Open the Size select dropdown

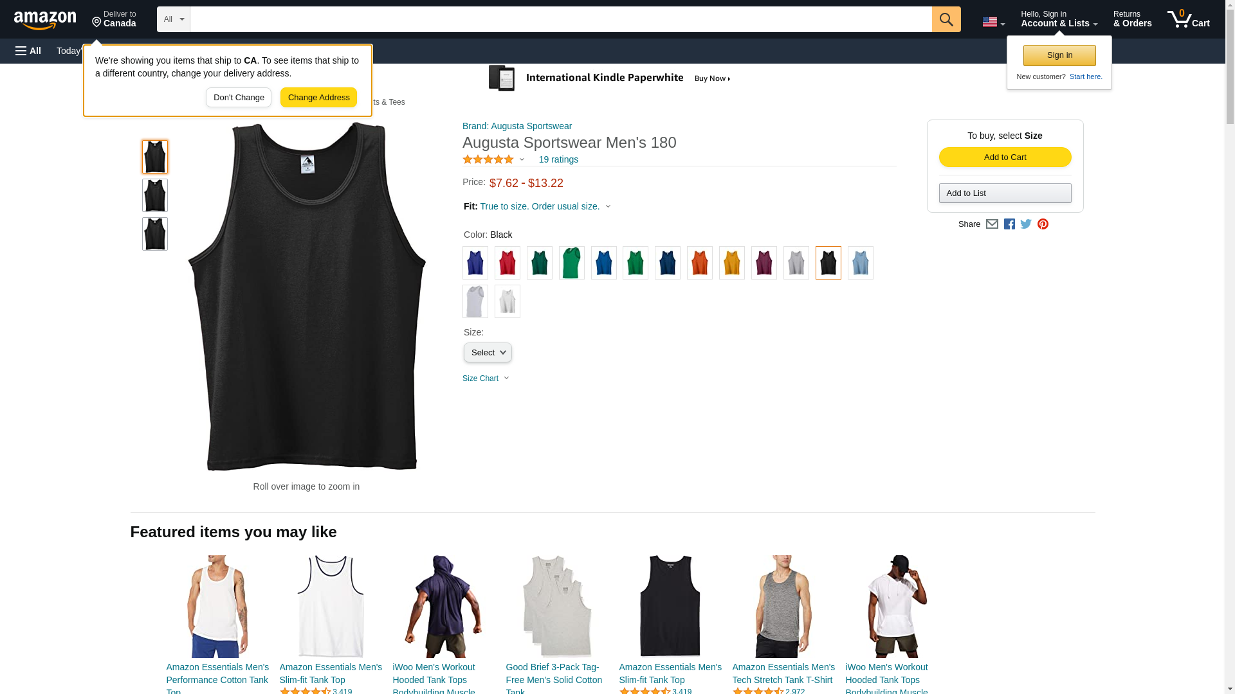[x=488, y=352]
